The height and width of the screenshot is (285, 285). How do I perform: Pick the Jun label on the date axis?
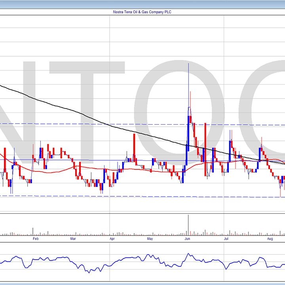pos(188,239)
